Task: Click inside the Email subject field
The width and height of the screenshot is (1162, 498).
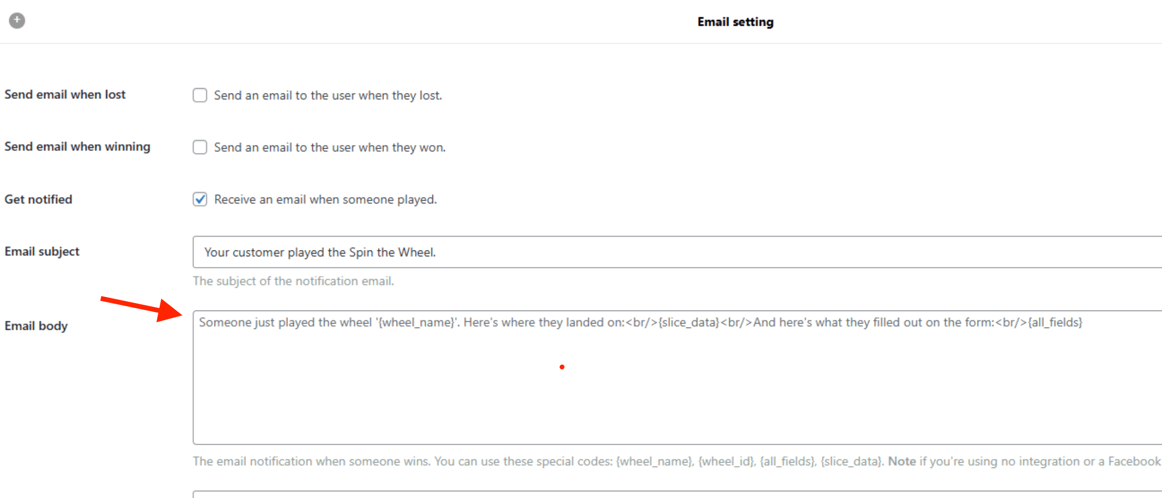Action: 677,252
